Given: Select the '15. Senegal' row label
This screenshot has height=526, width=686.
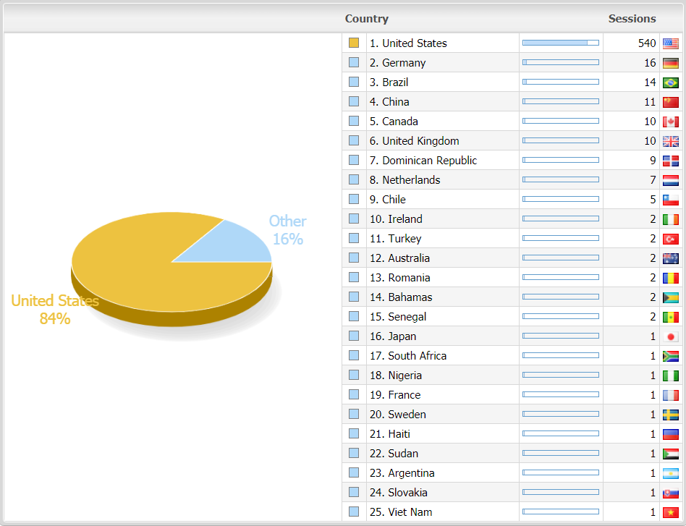Looking at the screenshot, I should tap(398, 317).
